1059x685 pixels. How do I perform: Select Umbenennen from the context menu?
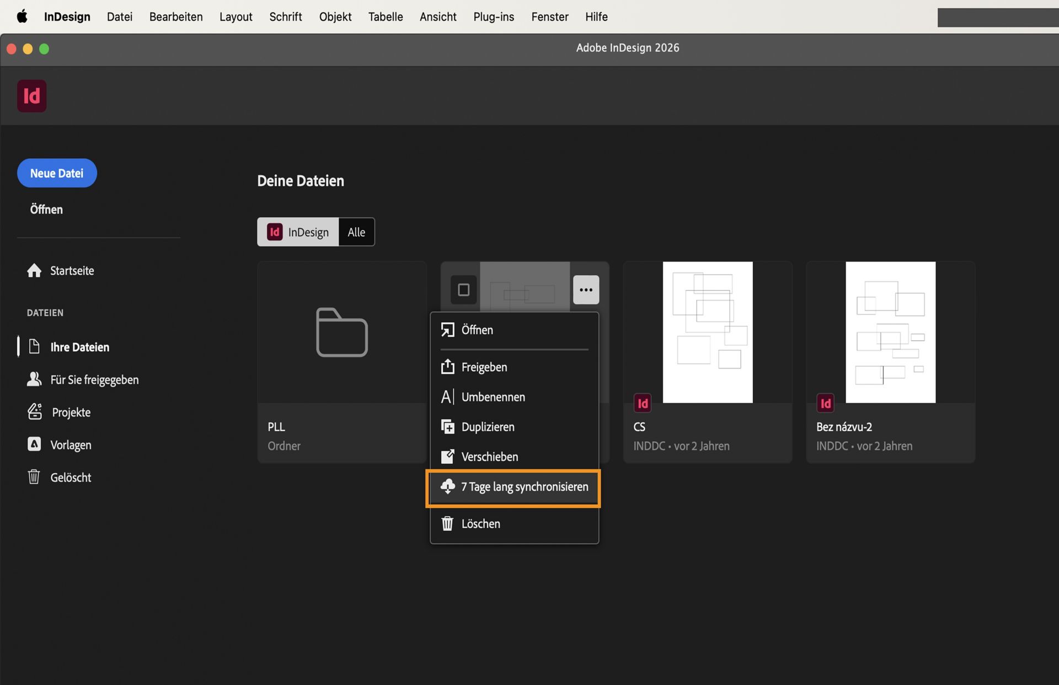click(x=494, y=397)
